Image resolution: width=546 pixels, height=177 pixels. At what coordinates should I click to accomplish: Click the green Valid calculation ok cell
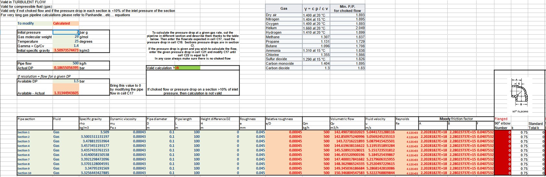(x=187, y=68)
